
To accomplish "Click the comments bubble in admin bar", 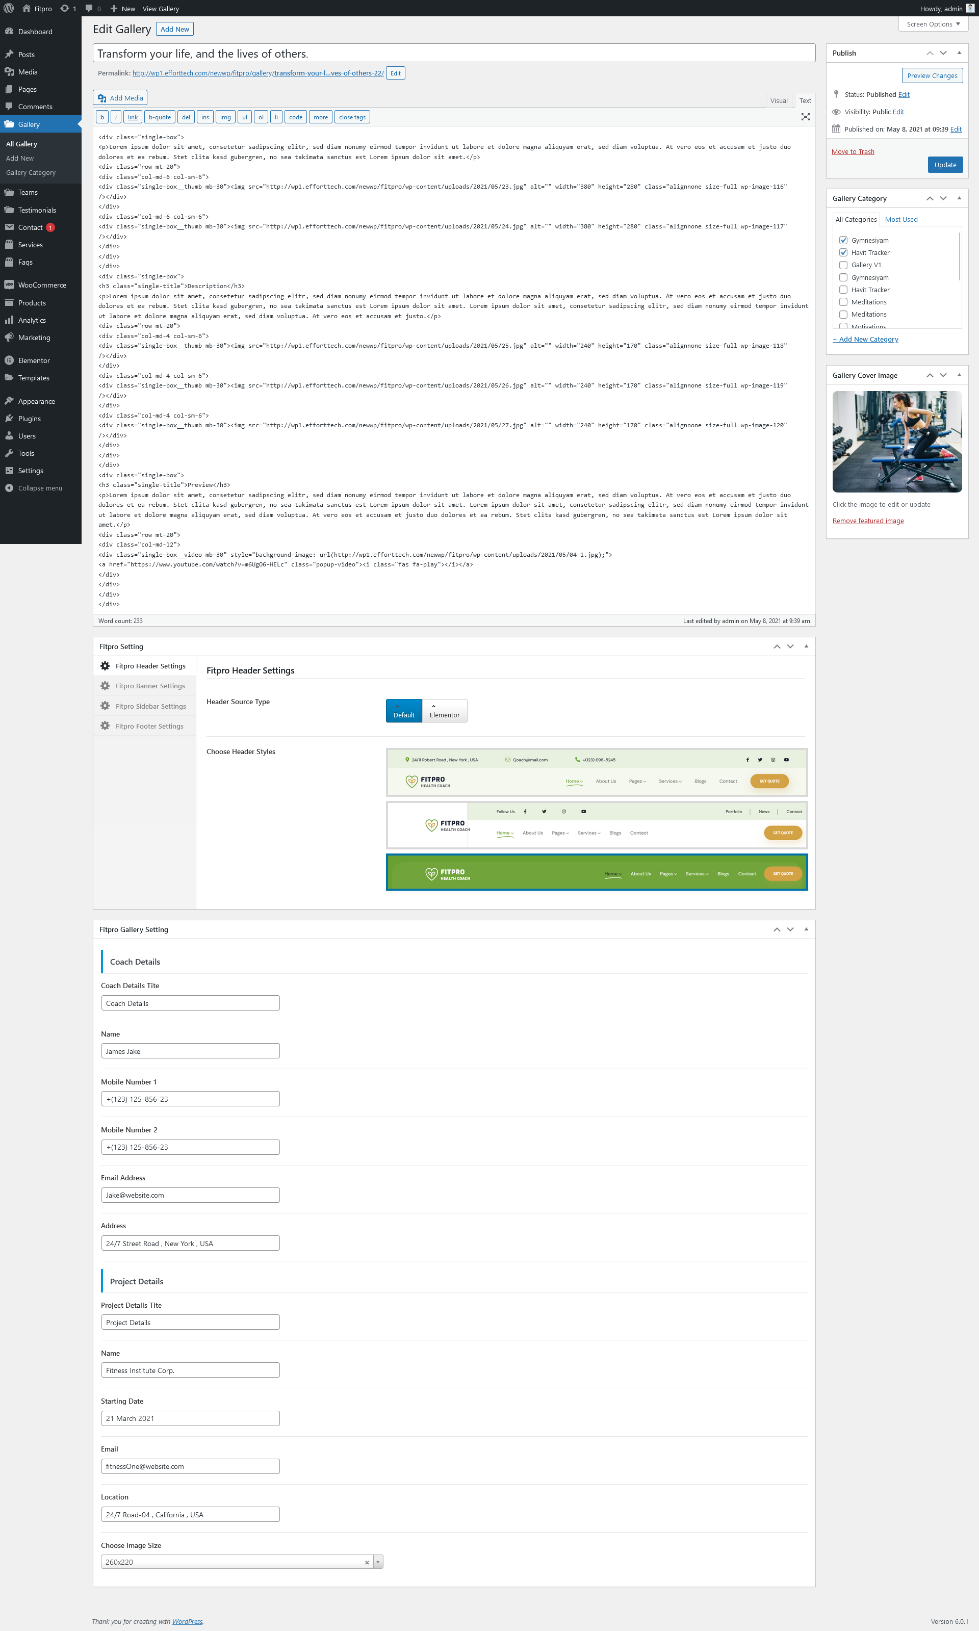I will coord(92,9).
